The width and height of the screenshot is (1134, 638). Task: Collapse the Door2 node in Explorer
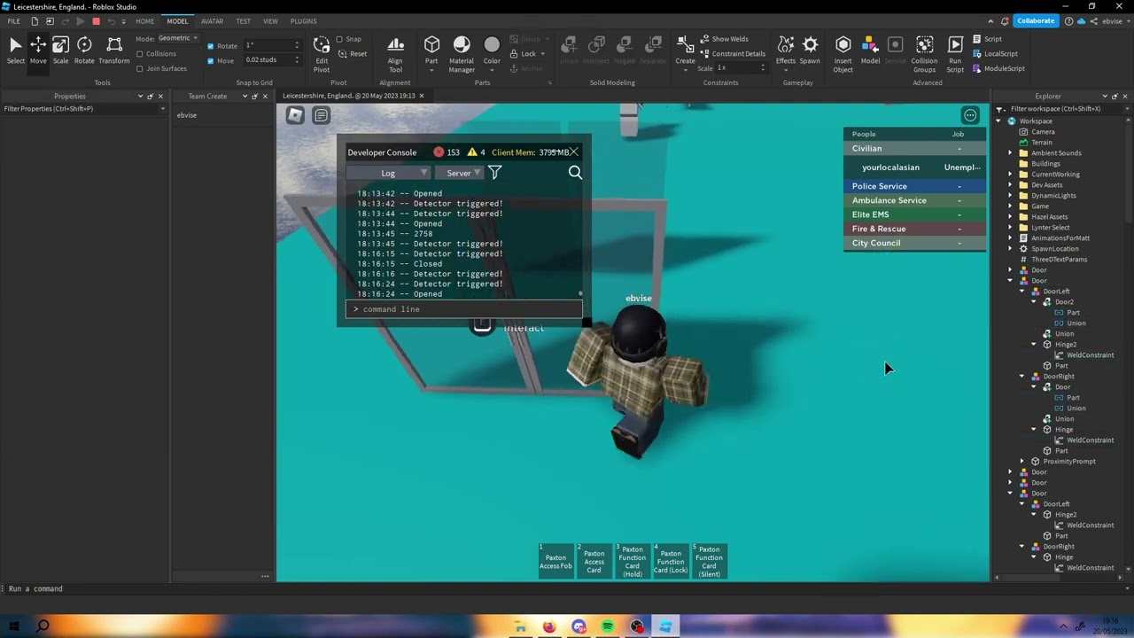[1033, 302]
